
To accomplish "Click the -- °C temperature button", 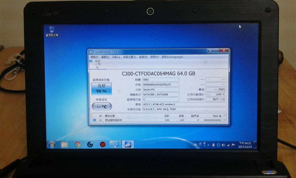I will (x=102, y=107).
